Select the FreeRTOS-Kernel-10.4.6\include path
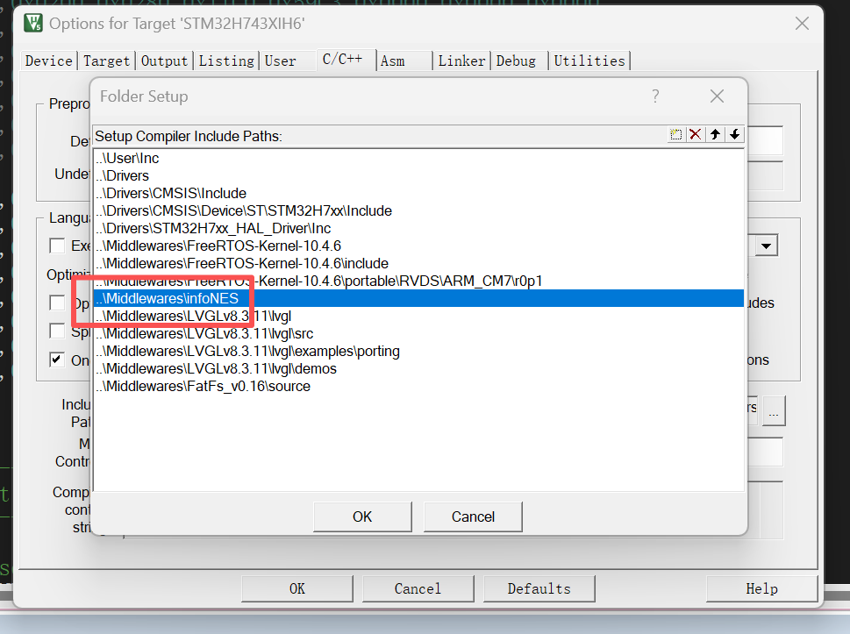 tap(418, 263)
